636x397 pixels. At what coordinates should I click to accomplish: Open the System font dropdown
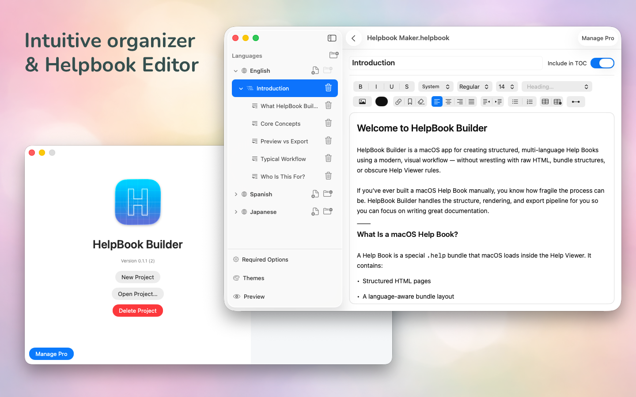(435, 86)
